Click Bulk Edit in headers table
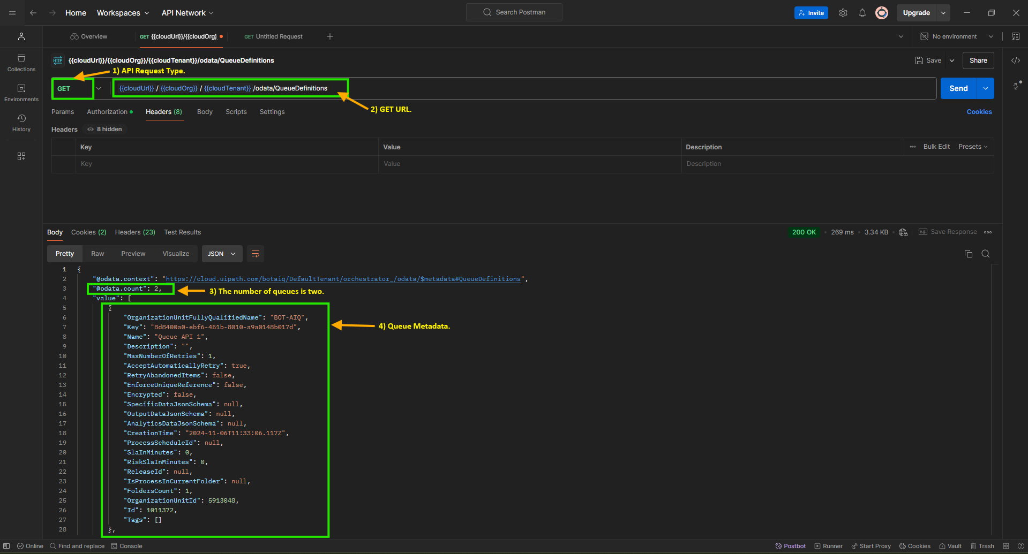Image resolution: width=1028 pixels, height=554 pixels. coord(936,147)
